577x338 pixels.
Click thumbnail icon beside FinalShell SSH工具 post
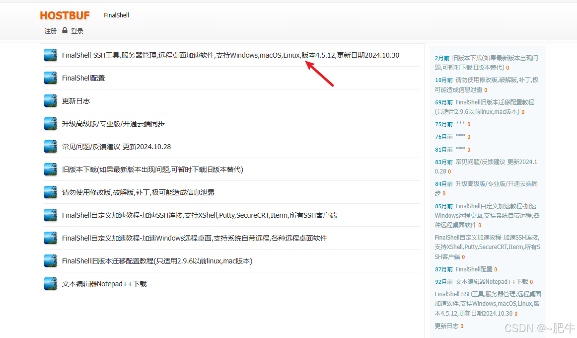[x=51, y=55]
